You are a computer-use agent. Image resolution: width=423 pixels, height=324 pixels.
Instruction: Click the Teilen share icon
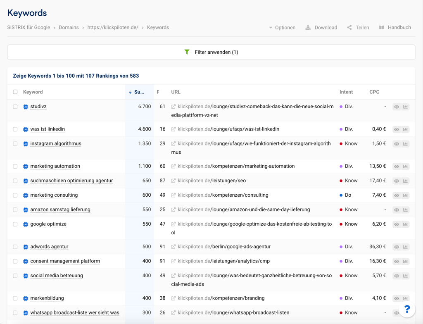[x=349, y=28]
